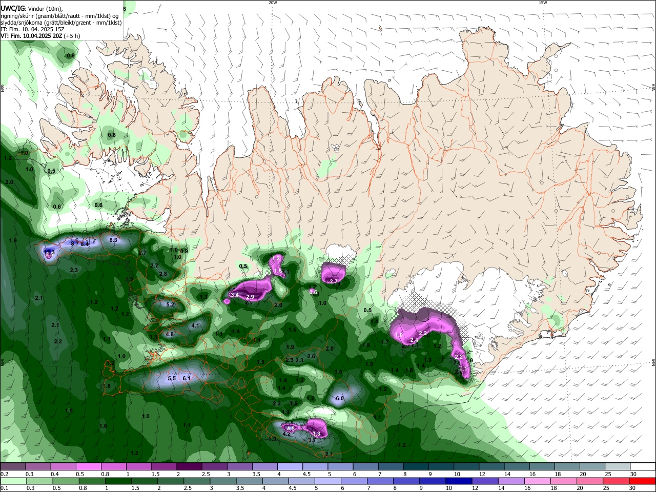Pick the palest green 0.1 swatch in the lower legend
The width and height of the screenshot is (656, 492).
13,481
